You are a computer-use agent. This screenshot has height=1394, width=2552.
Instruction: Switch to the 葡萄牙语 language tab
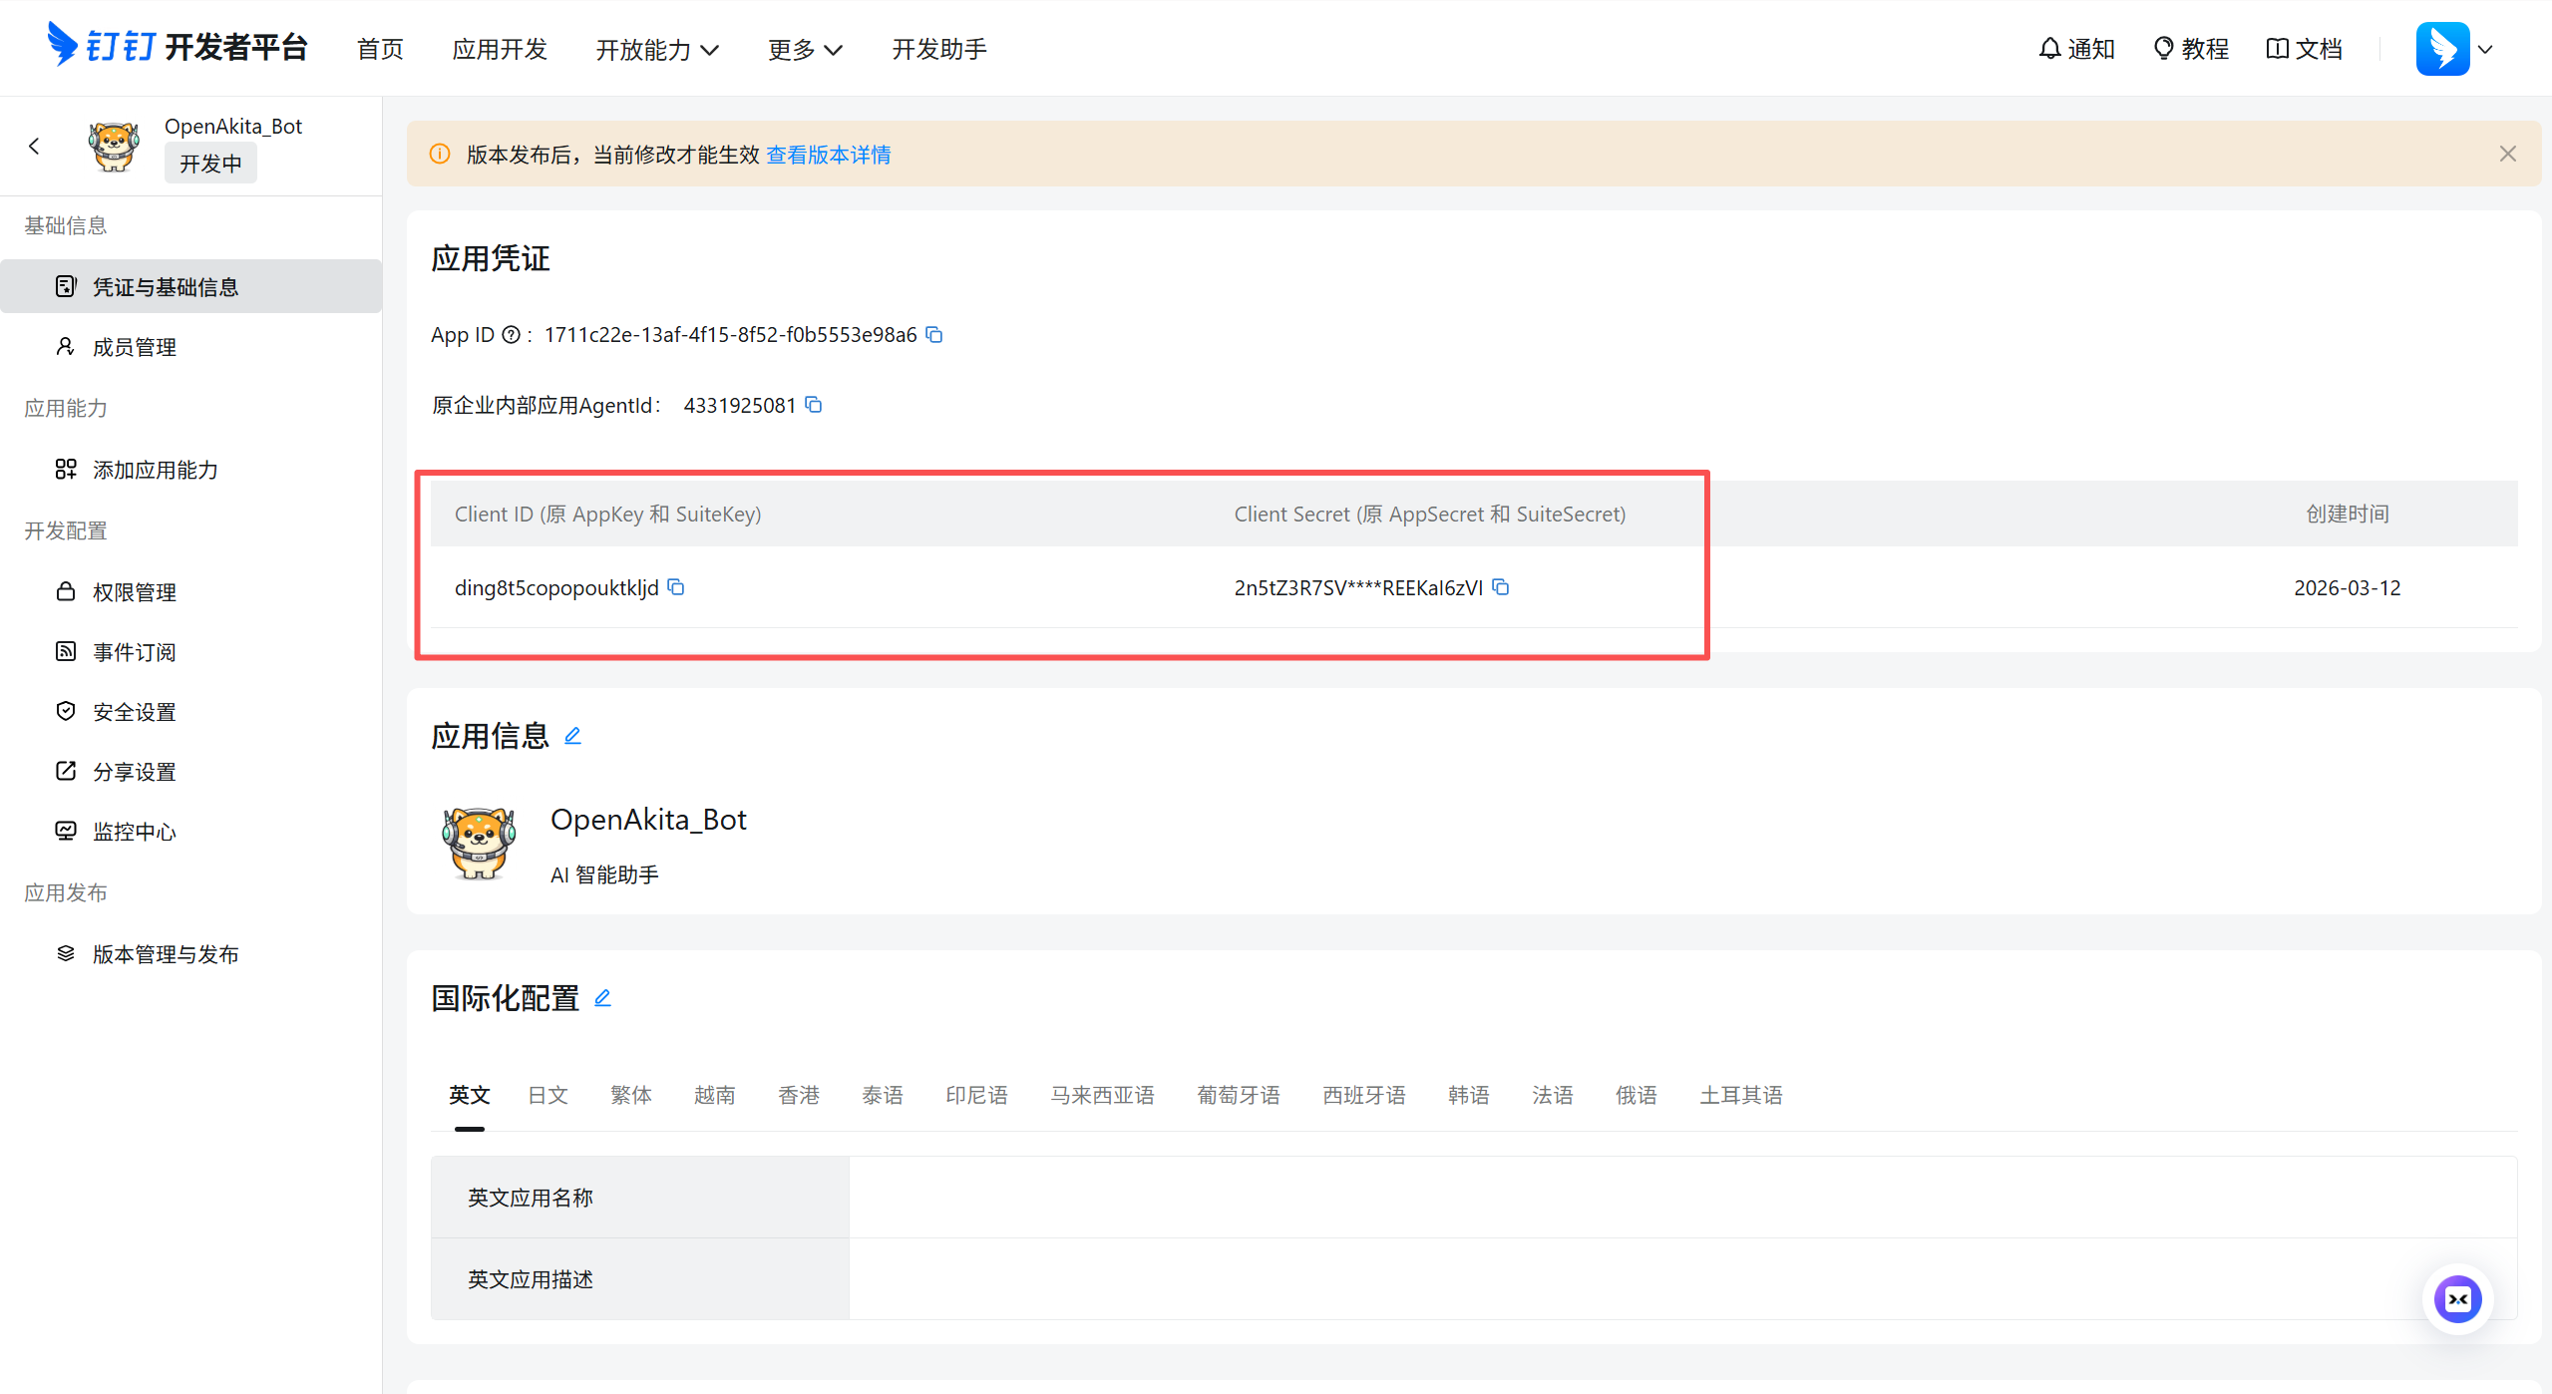[x=1239, y=1095]
